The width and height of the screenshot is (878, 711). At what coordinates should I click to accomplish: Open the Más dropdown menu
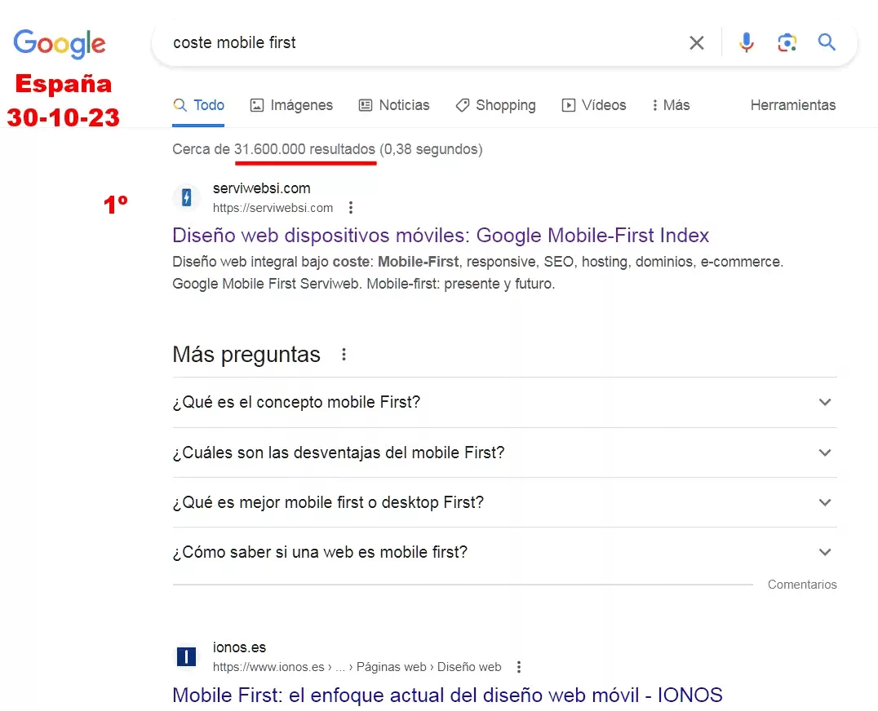[x=670, y=105]
